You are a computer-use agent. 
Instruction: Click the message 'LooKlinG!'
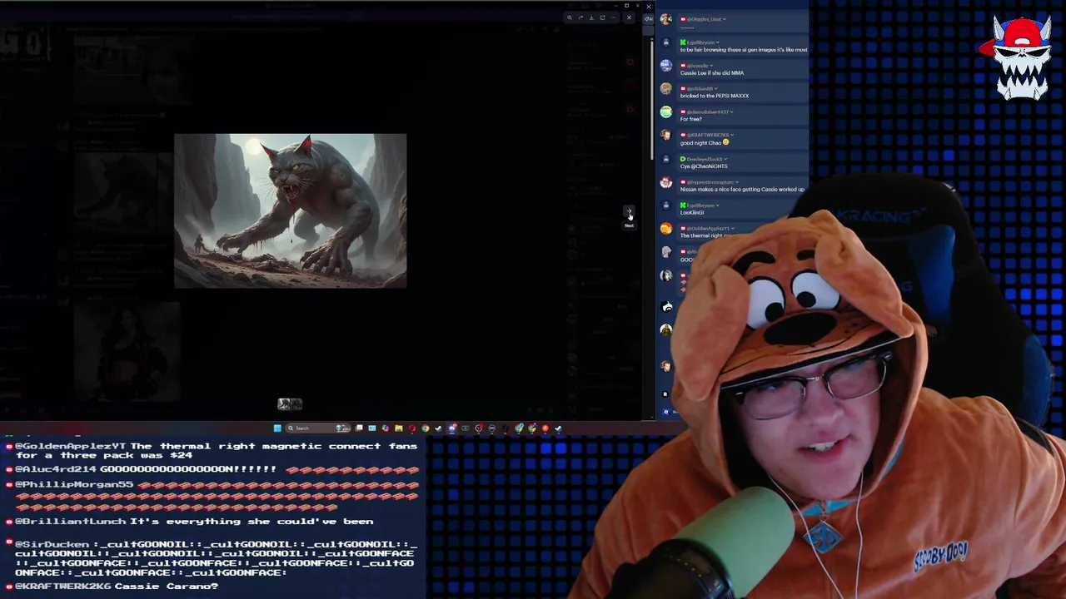[x=692, y=213]
